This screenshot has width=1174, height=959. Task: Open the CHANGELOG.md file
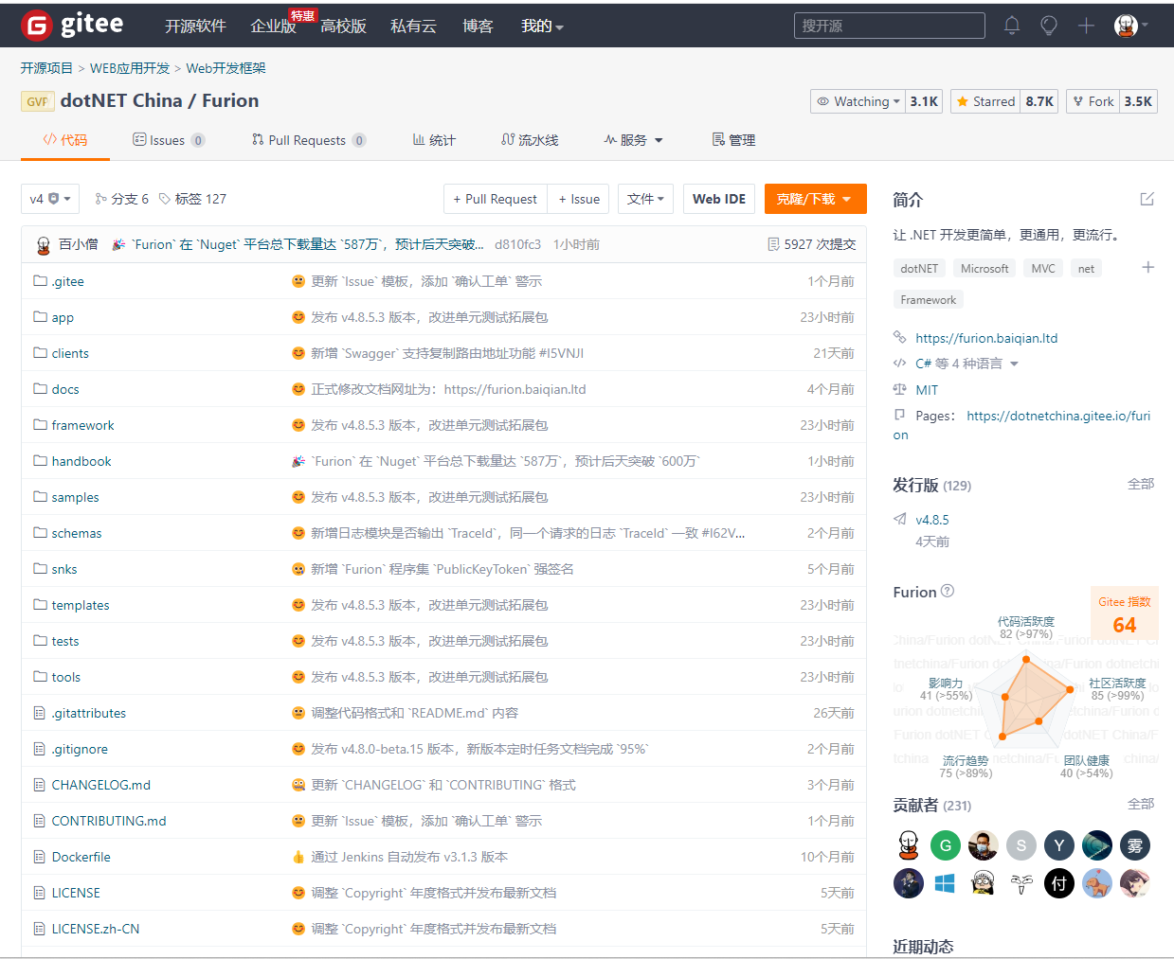point(100,785)
